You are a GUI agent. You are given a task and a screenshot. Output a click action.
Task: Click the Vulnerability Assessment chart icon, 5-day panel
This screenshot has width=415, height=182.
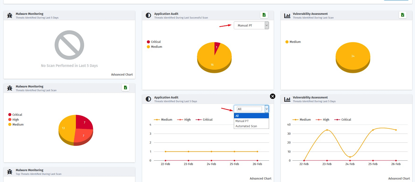tap(287, 99)
